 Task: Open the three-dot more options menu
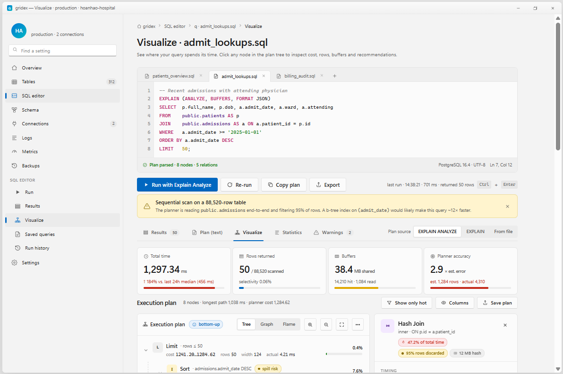tap(358, 324)
